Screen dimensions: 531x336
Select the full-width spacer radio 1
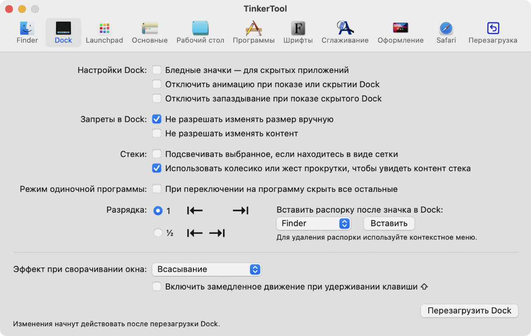158,211
